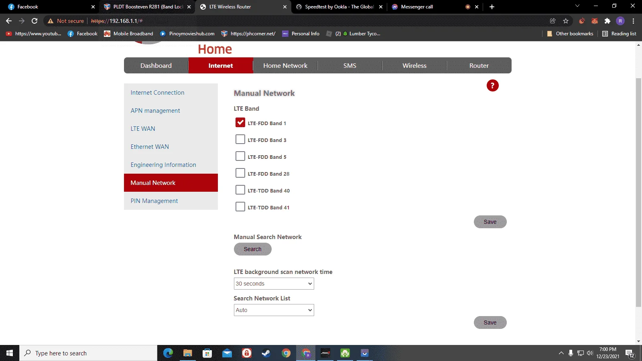Open the Mobile Broadband bookmark
This screenshot has width=642, height=361.
tap(129, 34)
